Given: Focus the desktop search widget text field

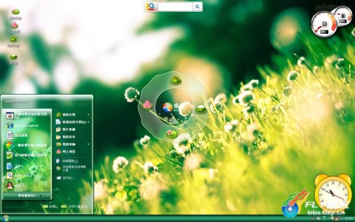Looking at the screenshot, I should pyautogui.click(x=175, y=7).
